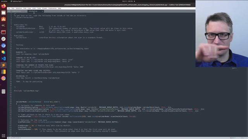This screenshot has height=139, width=248.
Task: Click the 'Subscribes to:' comment line
Action: [x=21, y=25]
